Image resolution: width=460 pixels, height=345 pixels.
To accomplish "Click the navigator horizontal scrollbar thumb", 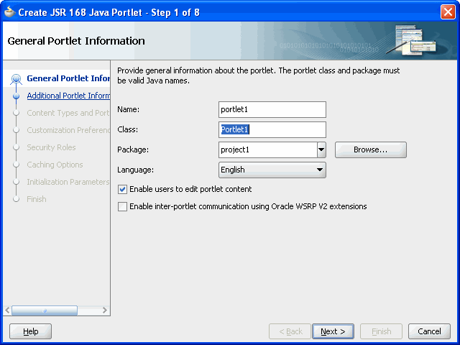I will (x=45, y=310).
